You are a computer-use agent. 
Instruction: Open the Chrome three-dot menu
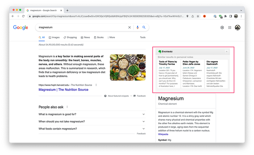click(x=241, y=16)
